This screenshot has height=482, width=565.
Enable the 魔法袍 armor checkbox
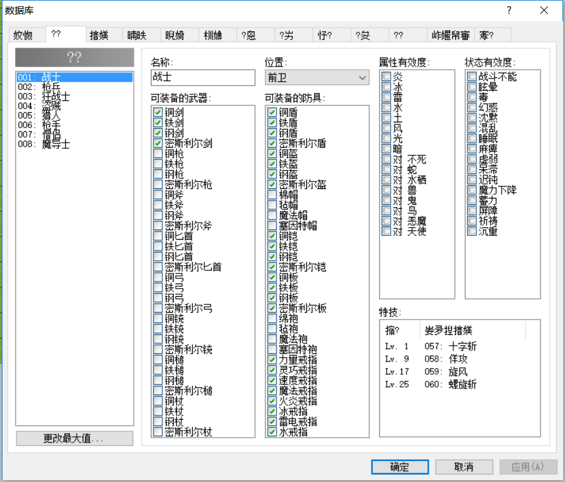pyautogui.click(x=272, y=339)
